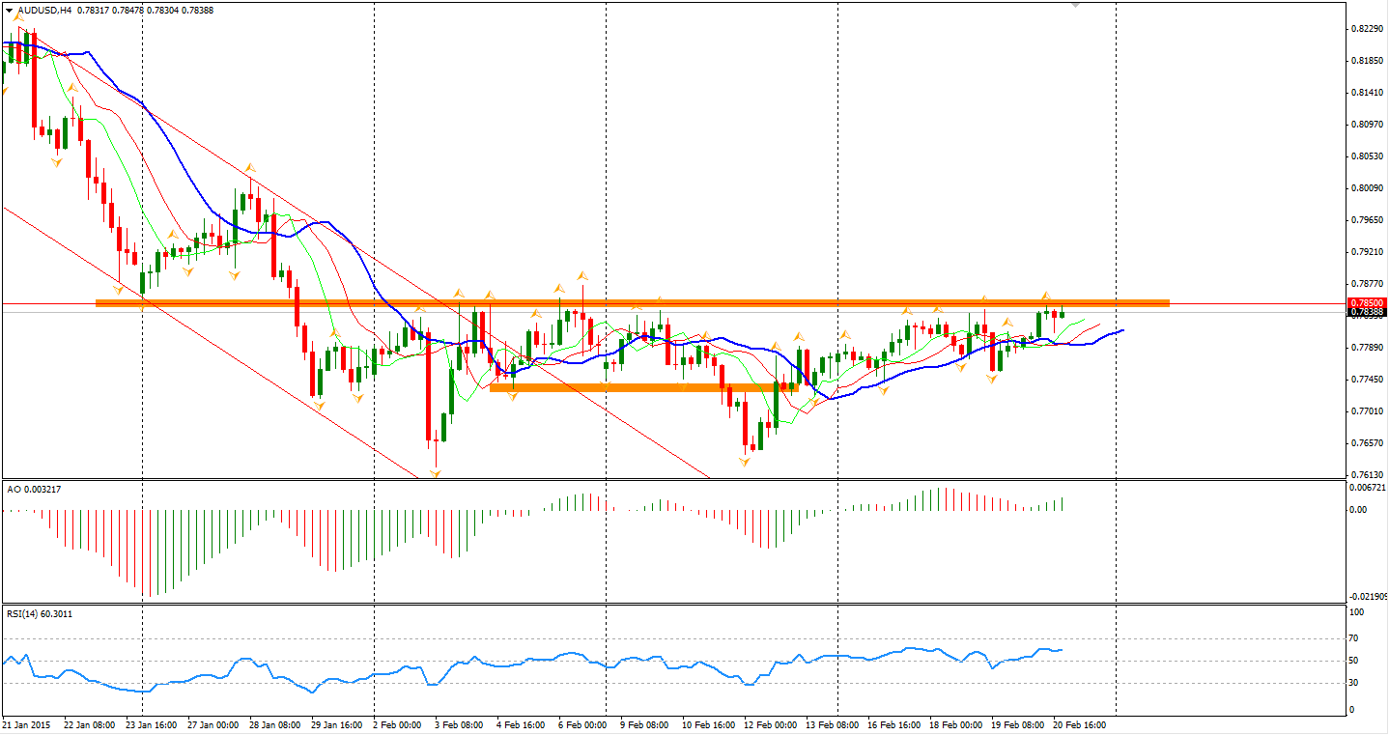
Task: Click the RSI(14) 60.3011 indicator label
Action: tap(40, 613)
